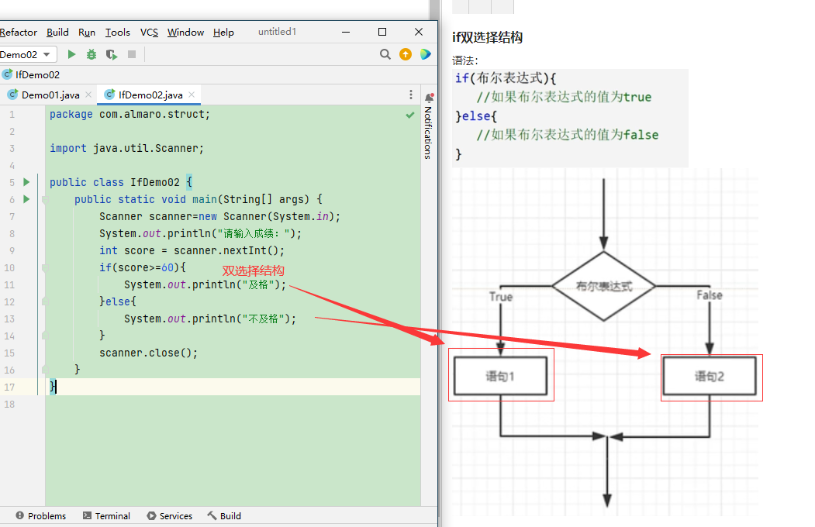This screenshot has height=527, width=815.
Task: Open the Build menu
Action: point(57,33)
